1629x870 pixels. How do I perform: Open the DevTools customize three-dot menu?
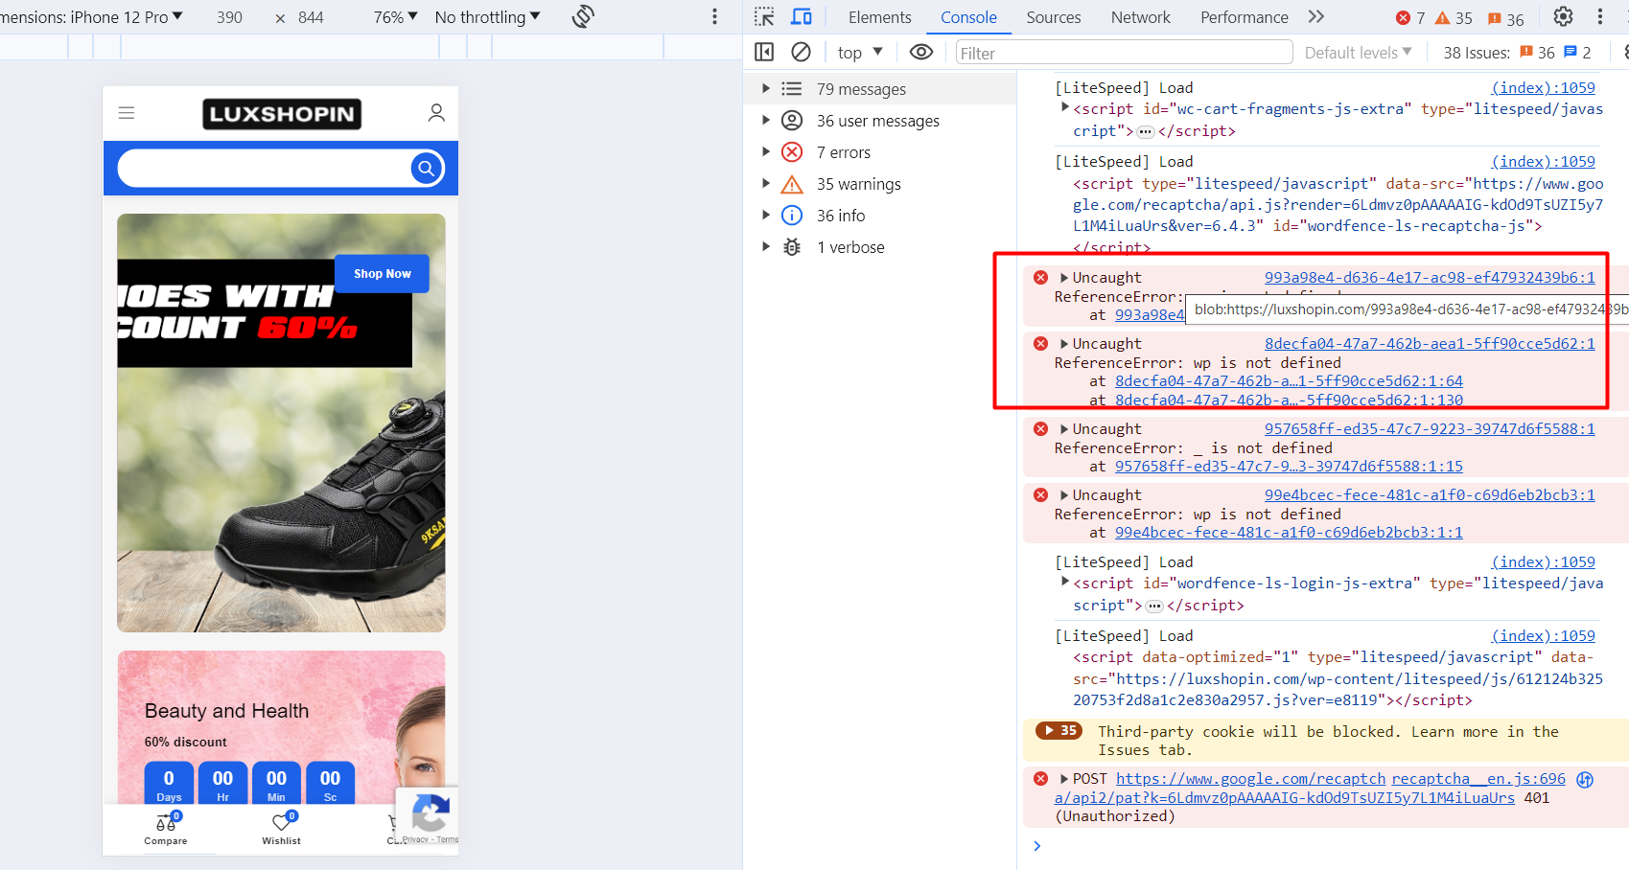(1599, 16)
